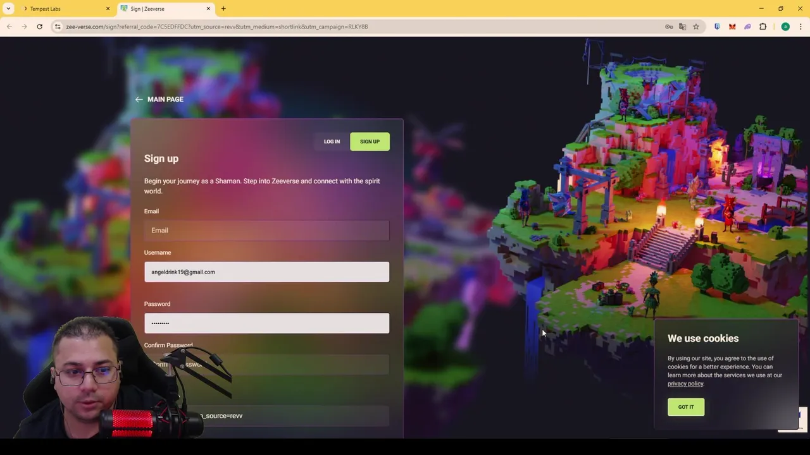Focus the Email input field
Screen dimensions: 810x455
[x=266, y=231]
